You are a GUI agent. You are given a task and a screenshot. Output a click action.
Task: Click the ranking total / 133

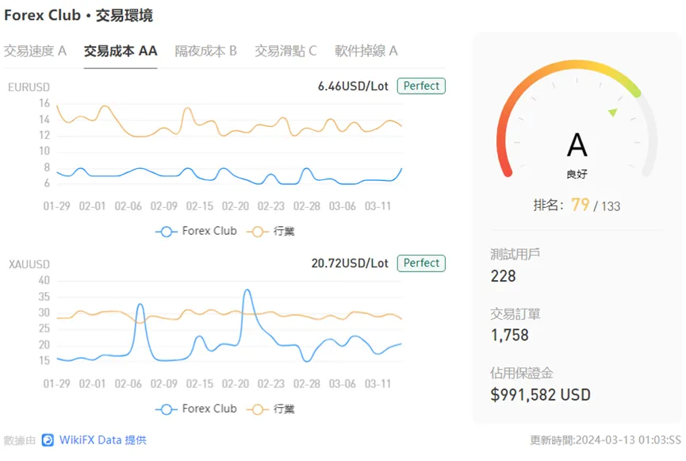(x=607, y=206)
